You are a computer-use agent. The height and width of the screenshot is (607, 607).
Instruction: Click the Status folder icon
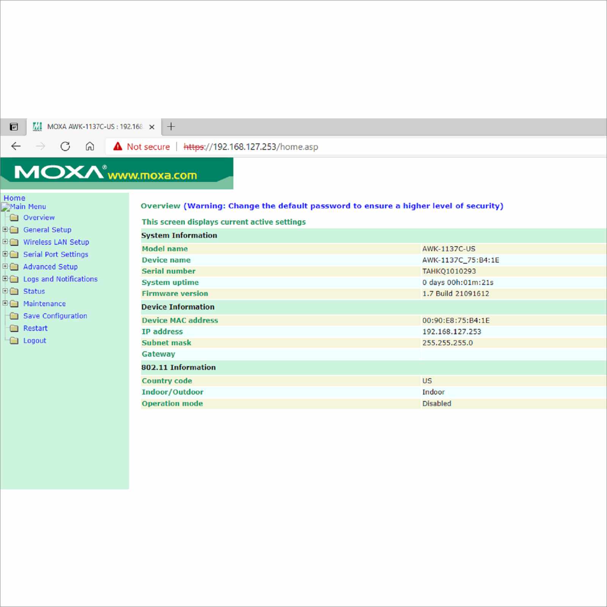click(x=14, y=291)
